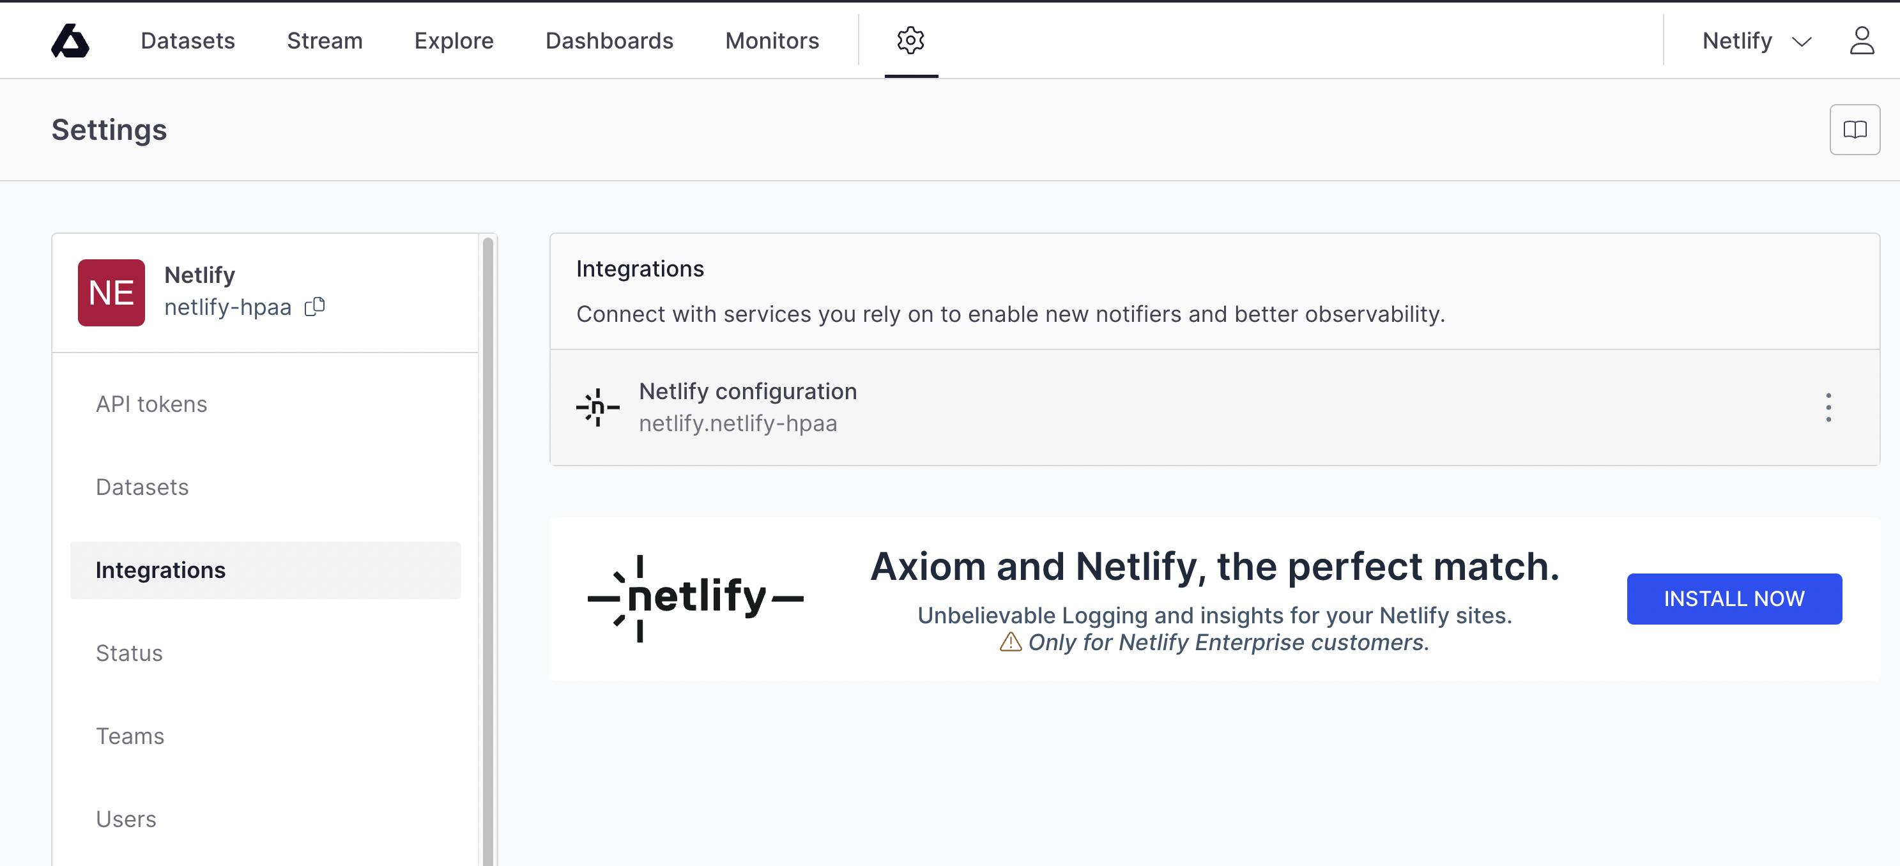Open documentation book icon

[x=1854, y=130]
